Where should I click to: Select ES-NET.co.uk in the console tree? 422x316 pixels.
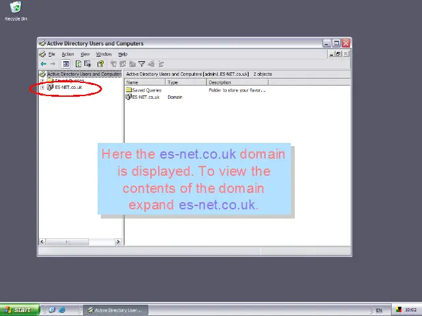(x=69, y=88)
